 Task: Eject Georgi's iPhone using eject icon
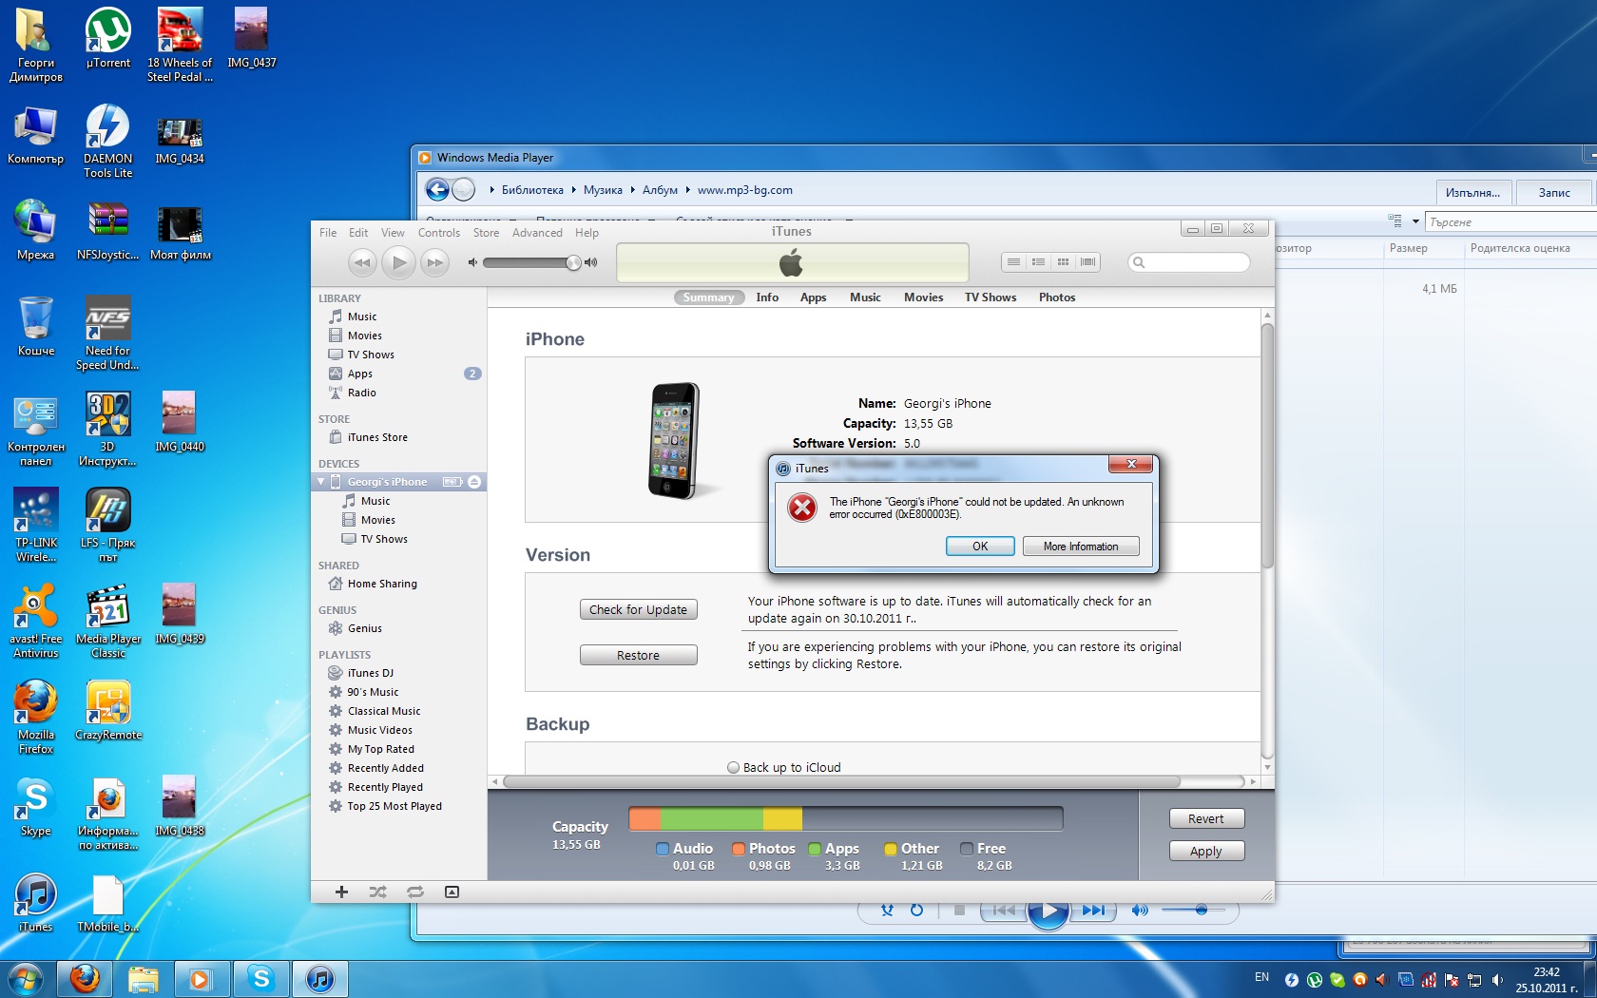(474, 482)
